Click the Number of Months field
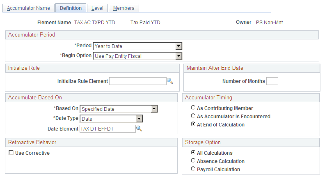Screen dimensions: 327x179 tap(272, 81)
